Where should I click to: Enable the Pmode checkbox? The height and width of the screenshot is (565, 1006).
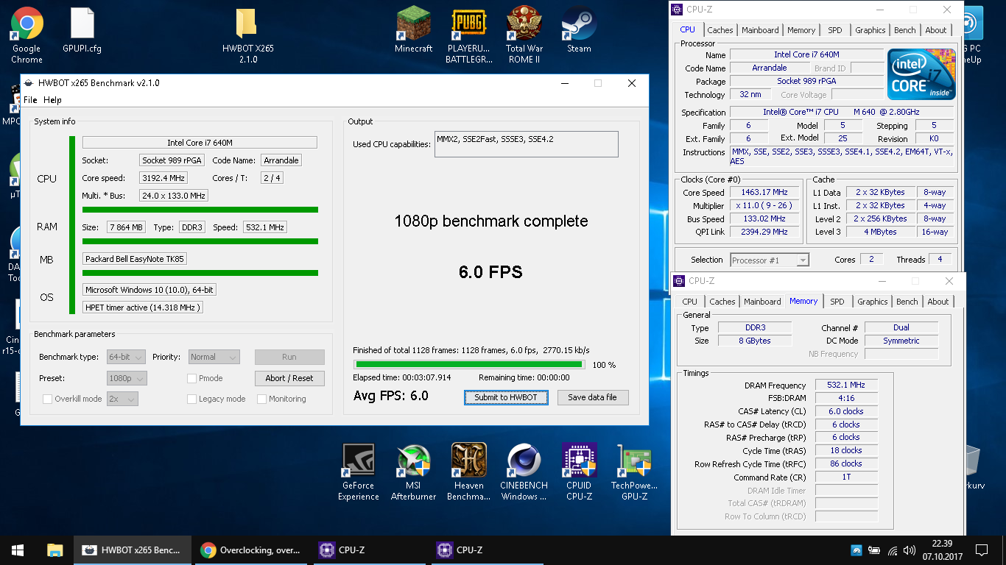click(191, 378)
